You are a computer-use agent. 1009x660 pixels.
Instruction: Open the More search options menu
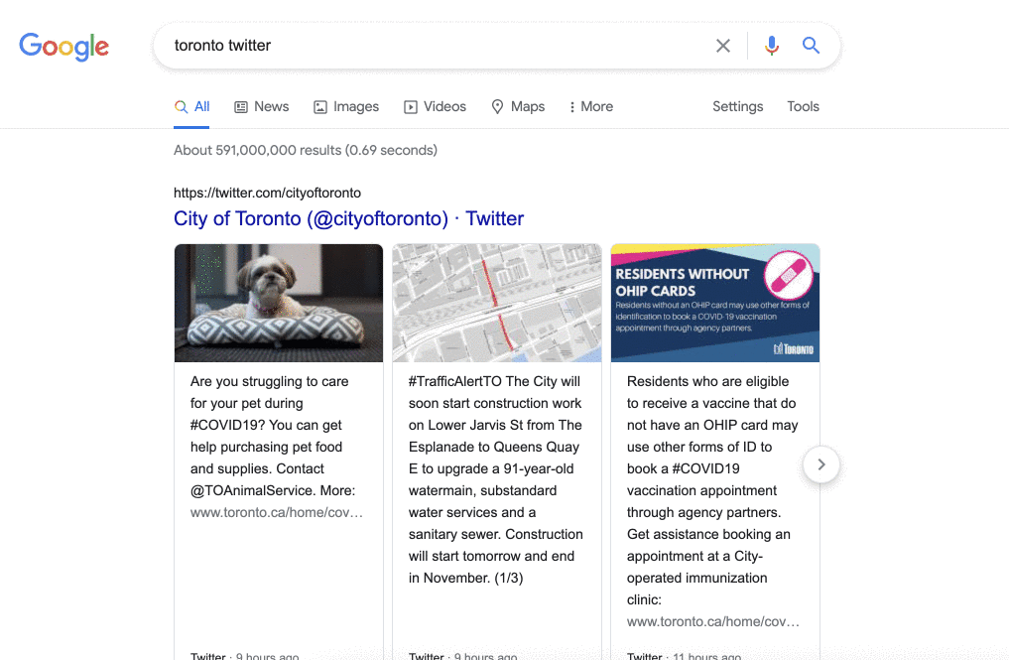coord(590,106)
